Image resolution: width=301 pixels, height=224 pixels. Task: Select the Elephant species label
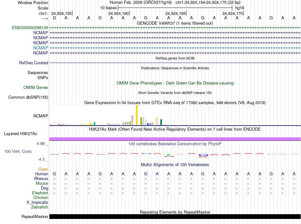click(40, 193)
